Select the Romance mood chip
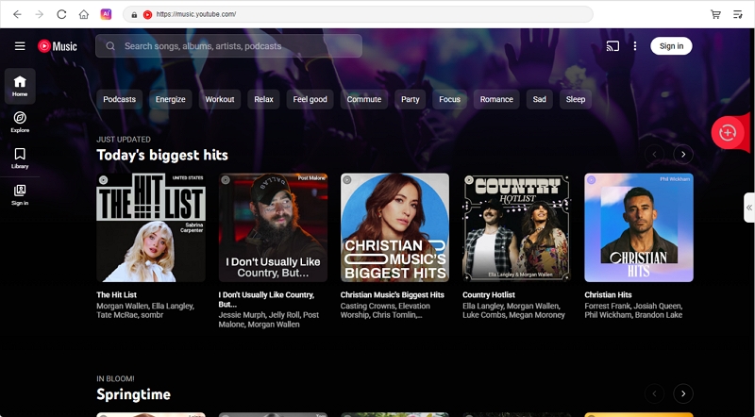755x417 pixels. (x=496, y=99)
